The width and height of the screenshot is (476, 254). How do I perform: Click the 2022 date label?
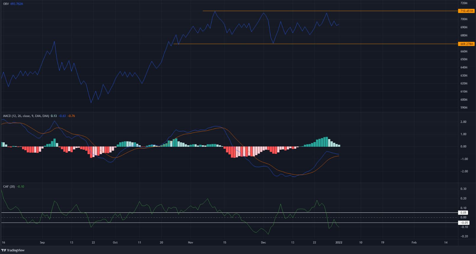click(339, 243)
